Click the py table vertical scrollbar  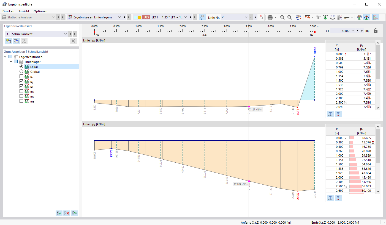[x=378, y=76]
